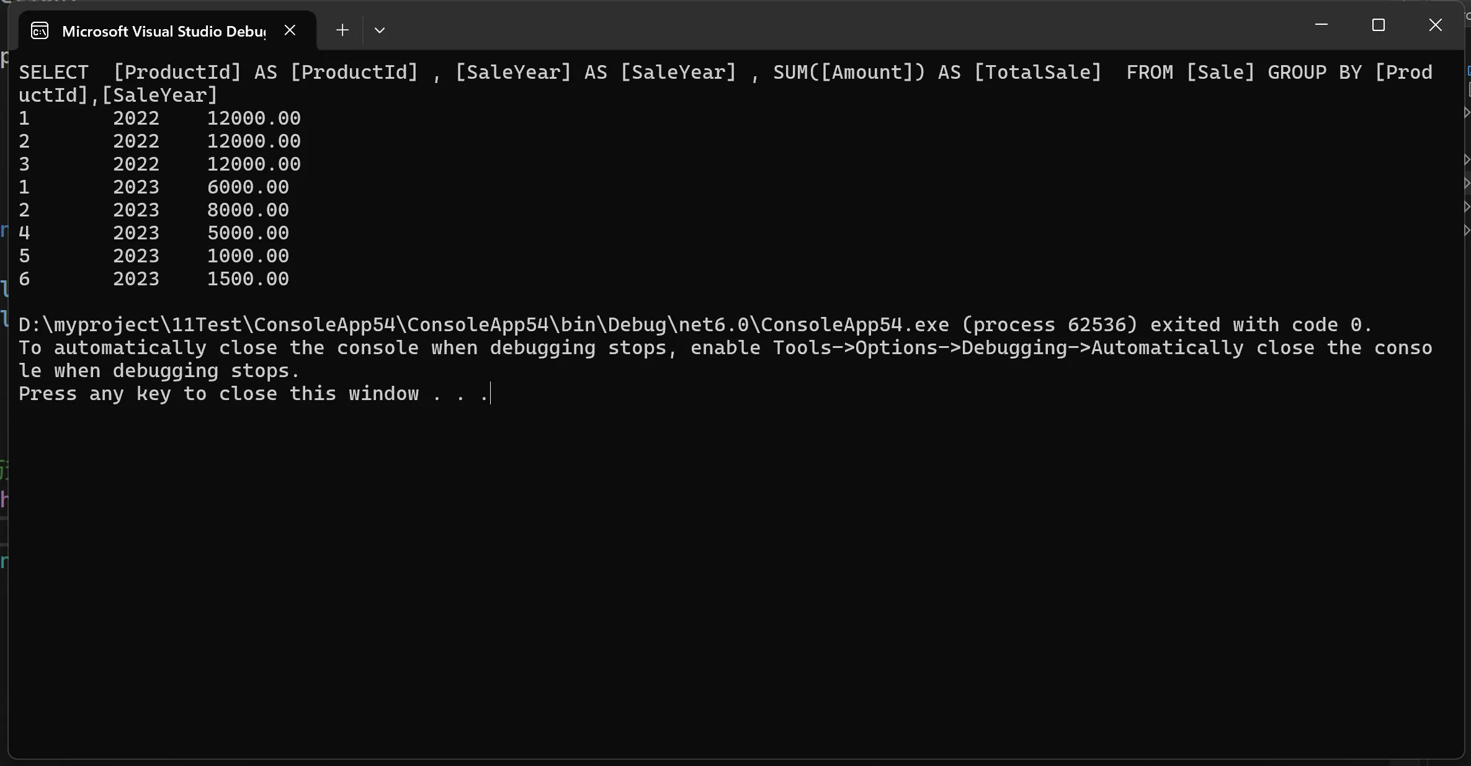
Task: Minimize the debug console window
Action: pyautogui.click(x=1321, y=25)
